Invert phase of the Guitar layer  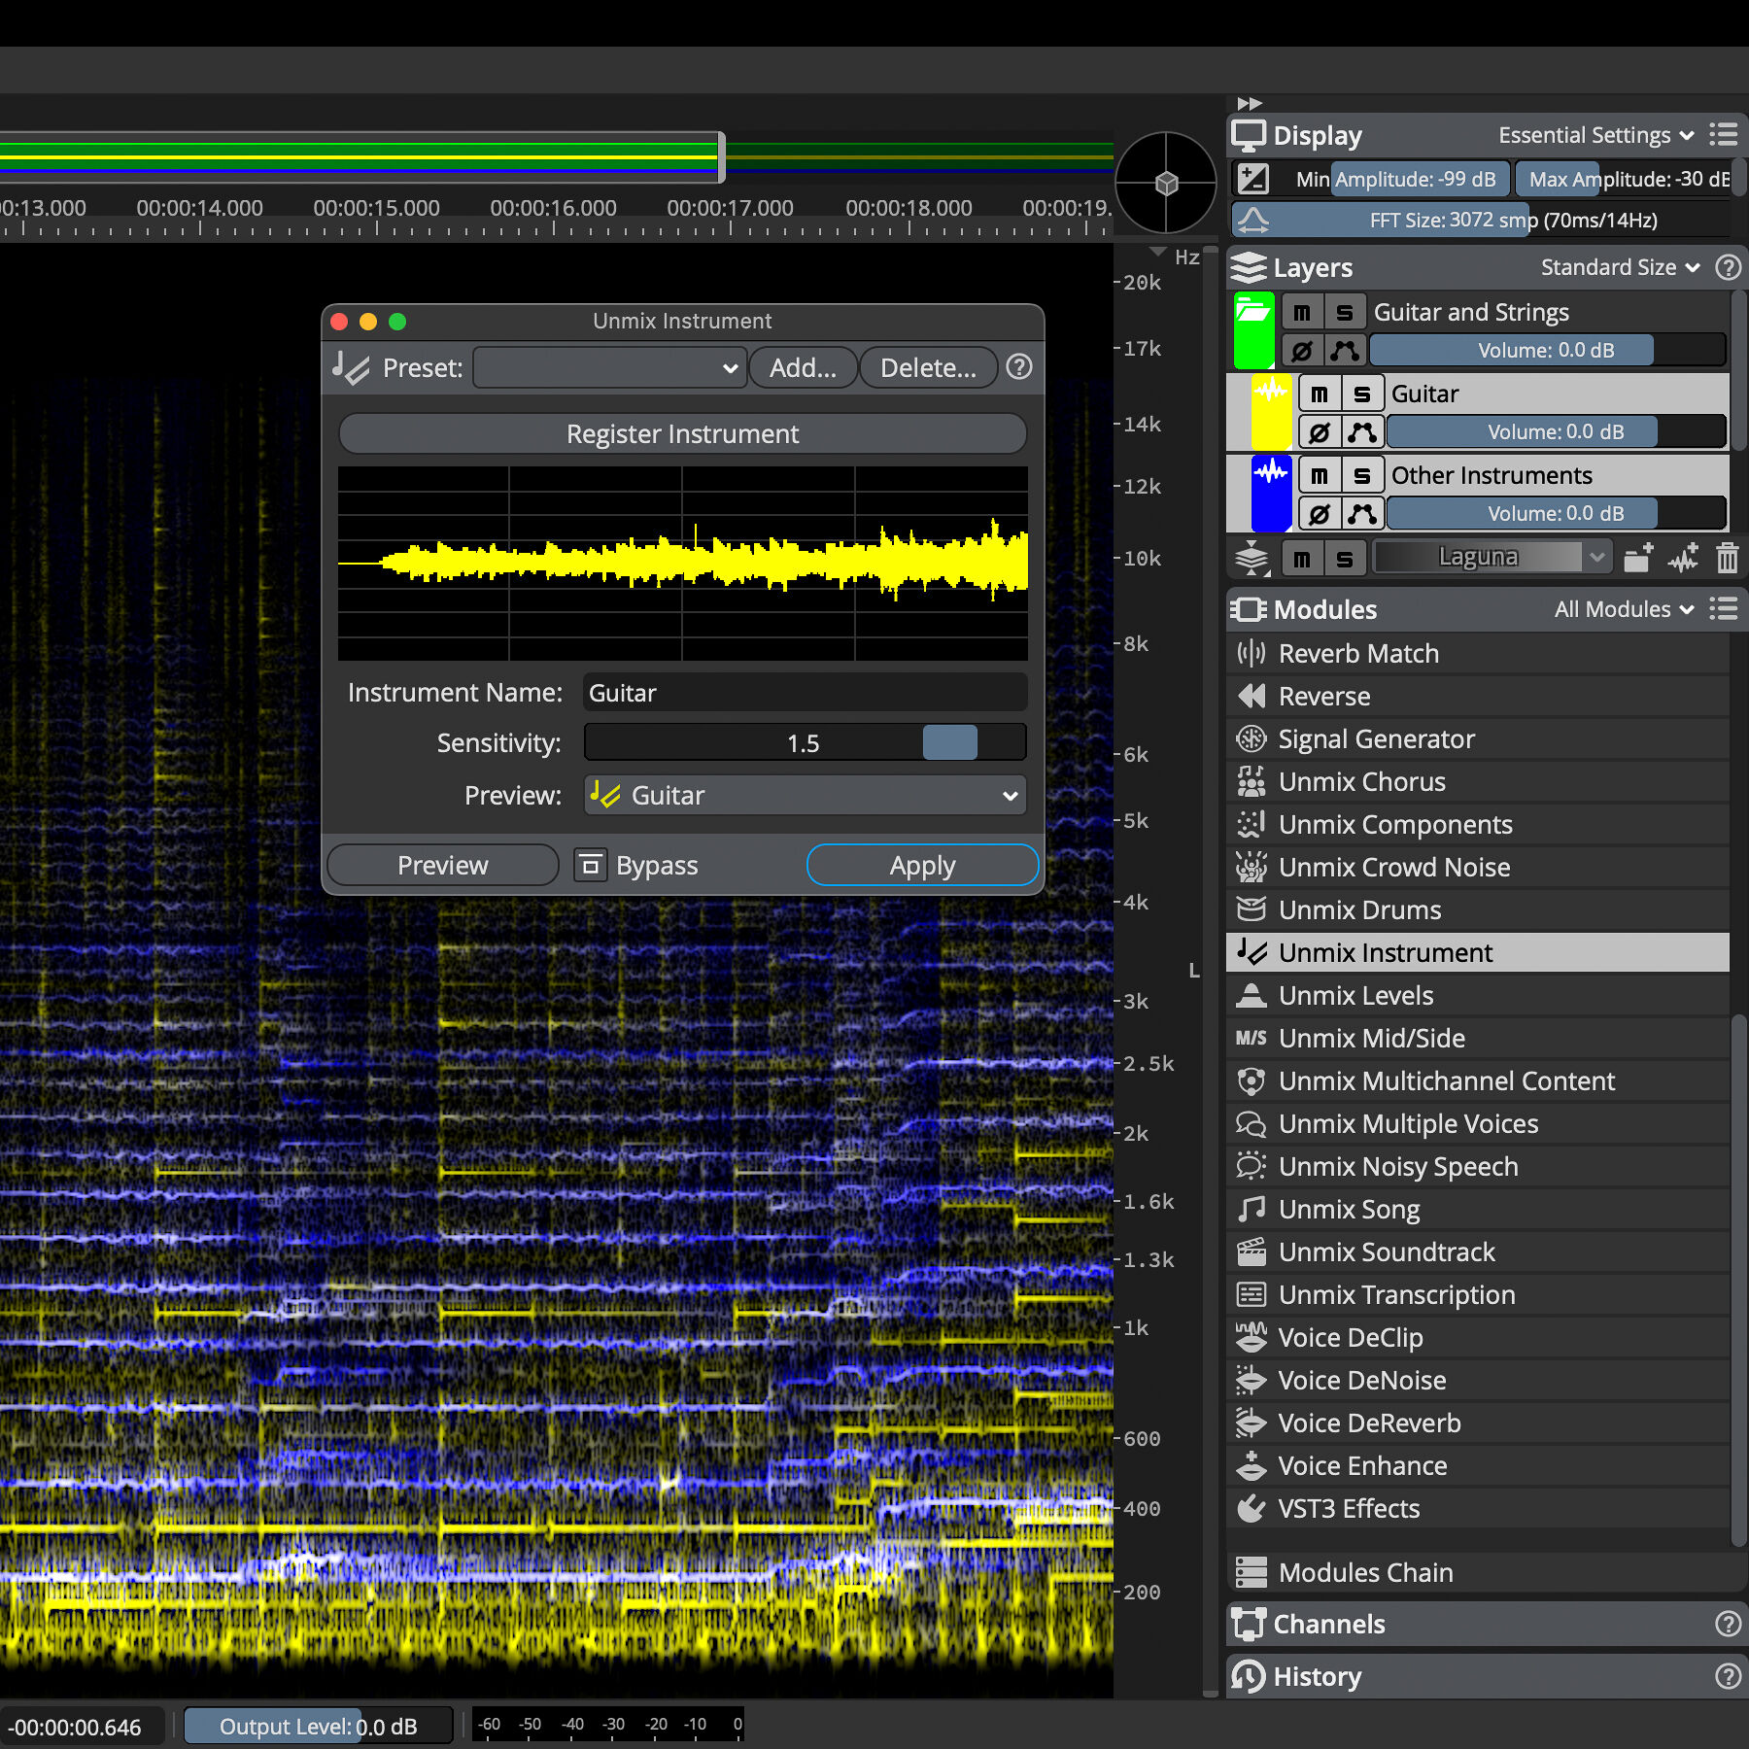tap(1319, 432)
